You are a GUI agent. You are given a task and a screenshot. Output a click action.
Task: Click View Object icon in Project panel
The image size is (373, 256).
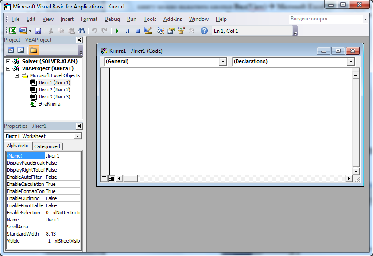point(21,50)
